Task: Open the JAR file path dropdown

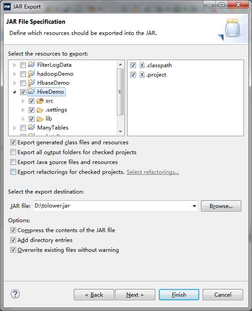Action: (194, 206)
